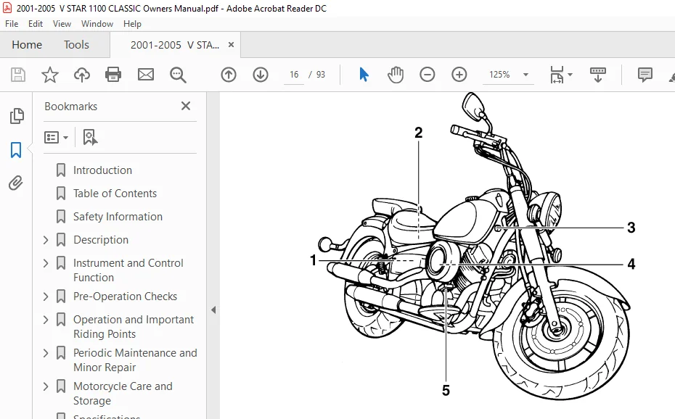Select the Description bookmark text
This screenshot has width=675, height=419.
coord(101,240)
